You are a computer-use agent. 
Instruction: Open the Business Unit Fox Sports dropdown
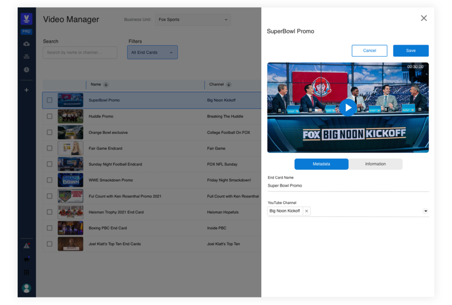[193, 20]
